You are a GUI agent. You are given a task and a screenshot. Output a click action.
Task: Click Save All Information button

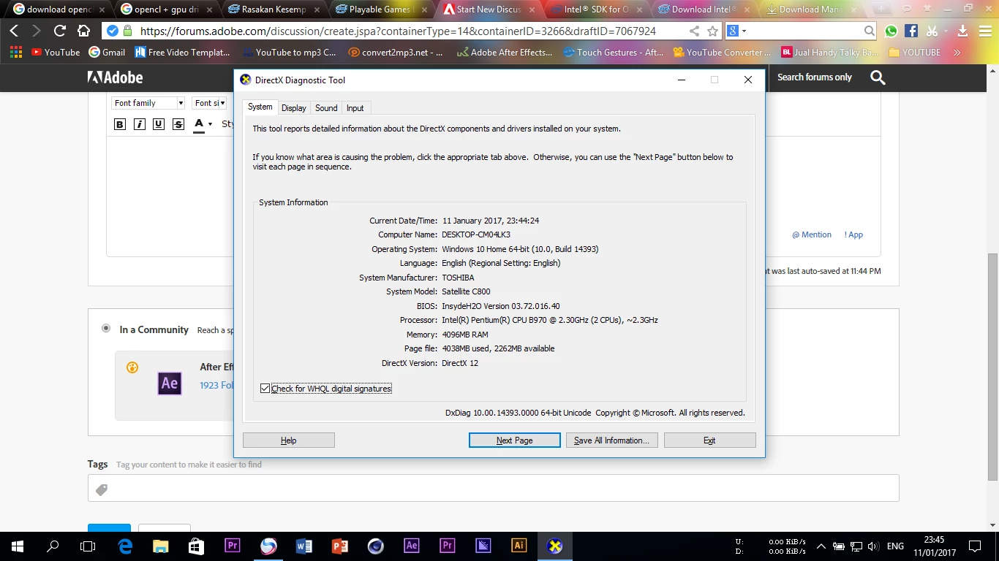pos(612,440)
